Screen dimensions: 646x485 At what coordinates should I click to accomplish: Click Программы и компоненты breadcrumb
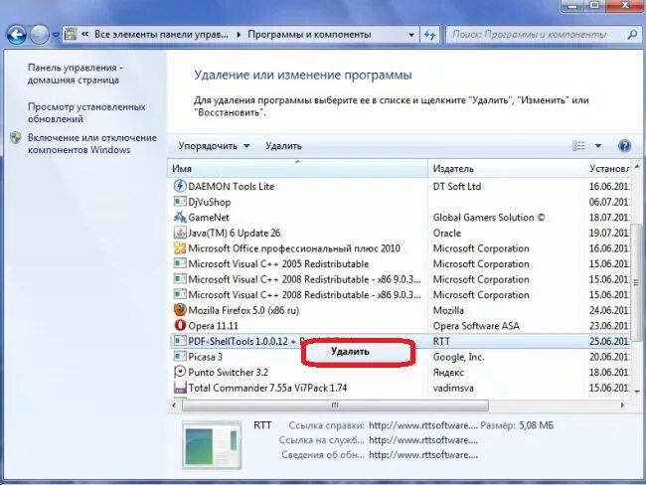[309, 34]
